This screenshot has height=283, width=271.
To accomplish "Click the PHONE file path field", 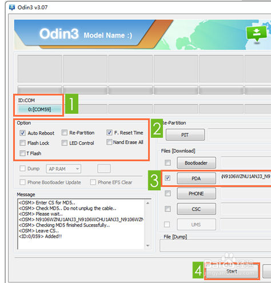I will (246, 193).
